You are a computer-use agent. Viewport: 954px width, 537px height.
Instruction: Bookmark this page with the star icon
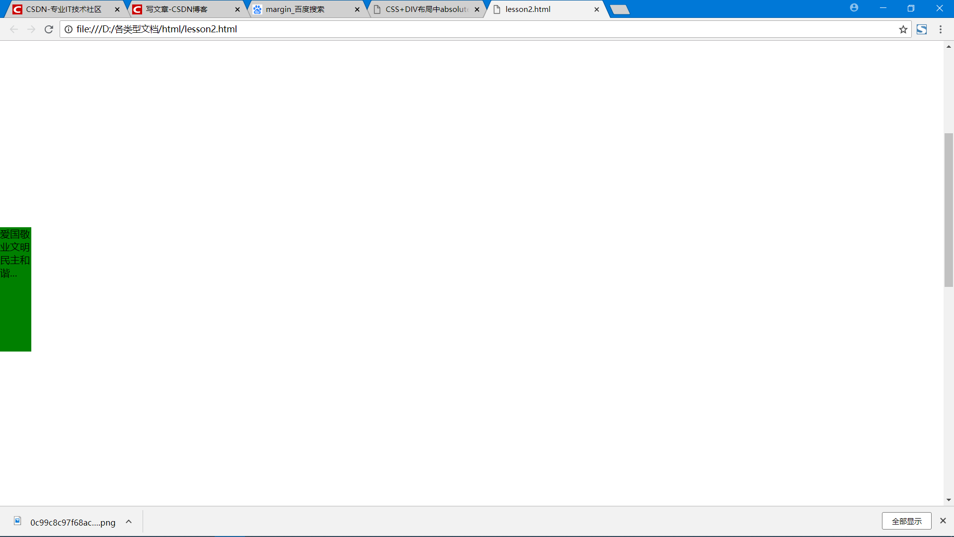point(903,29)
